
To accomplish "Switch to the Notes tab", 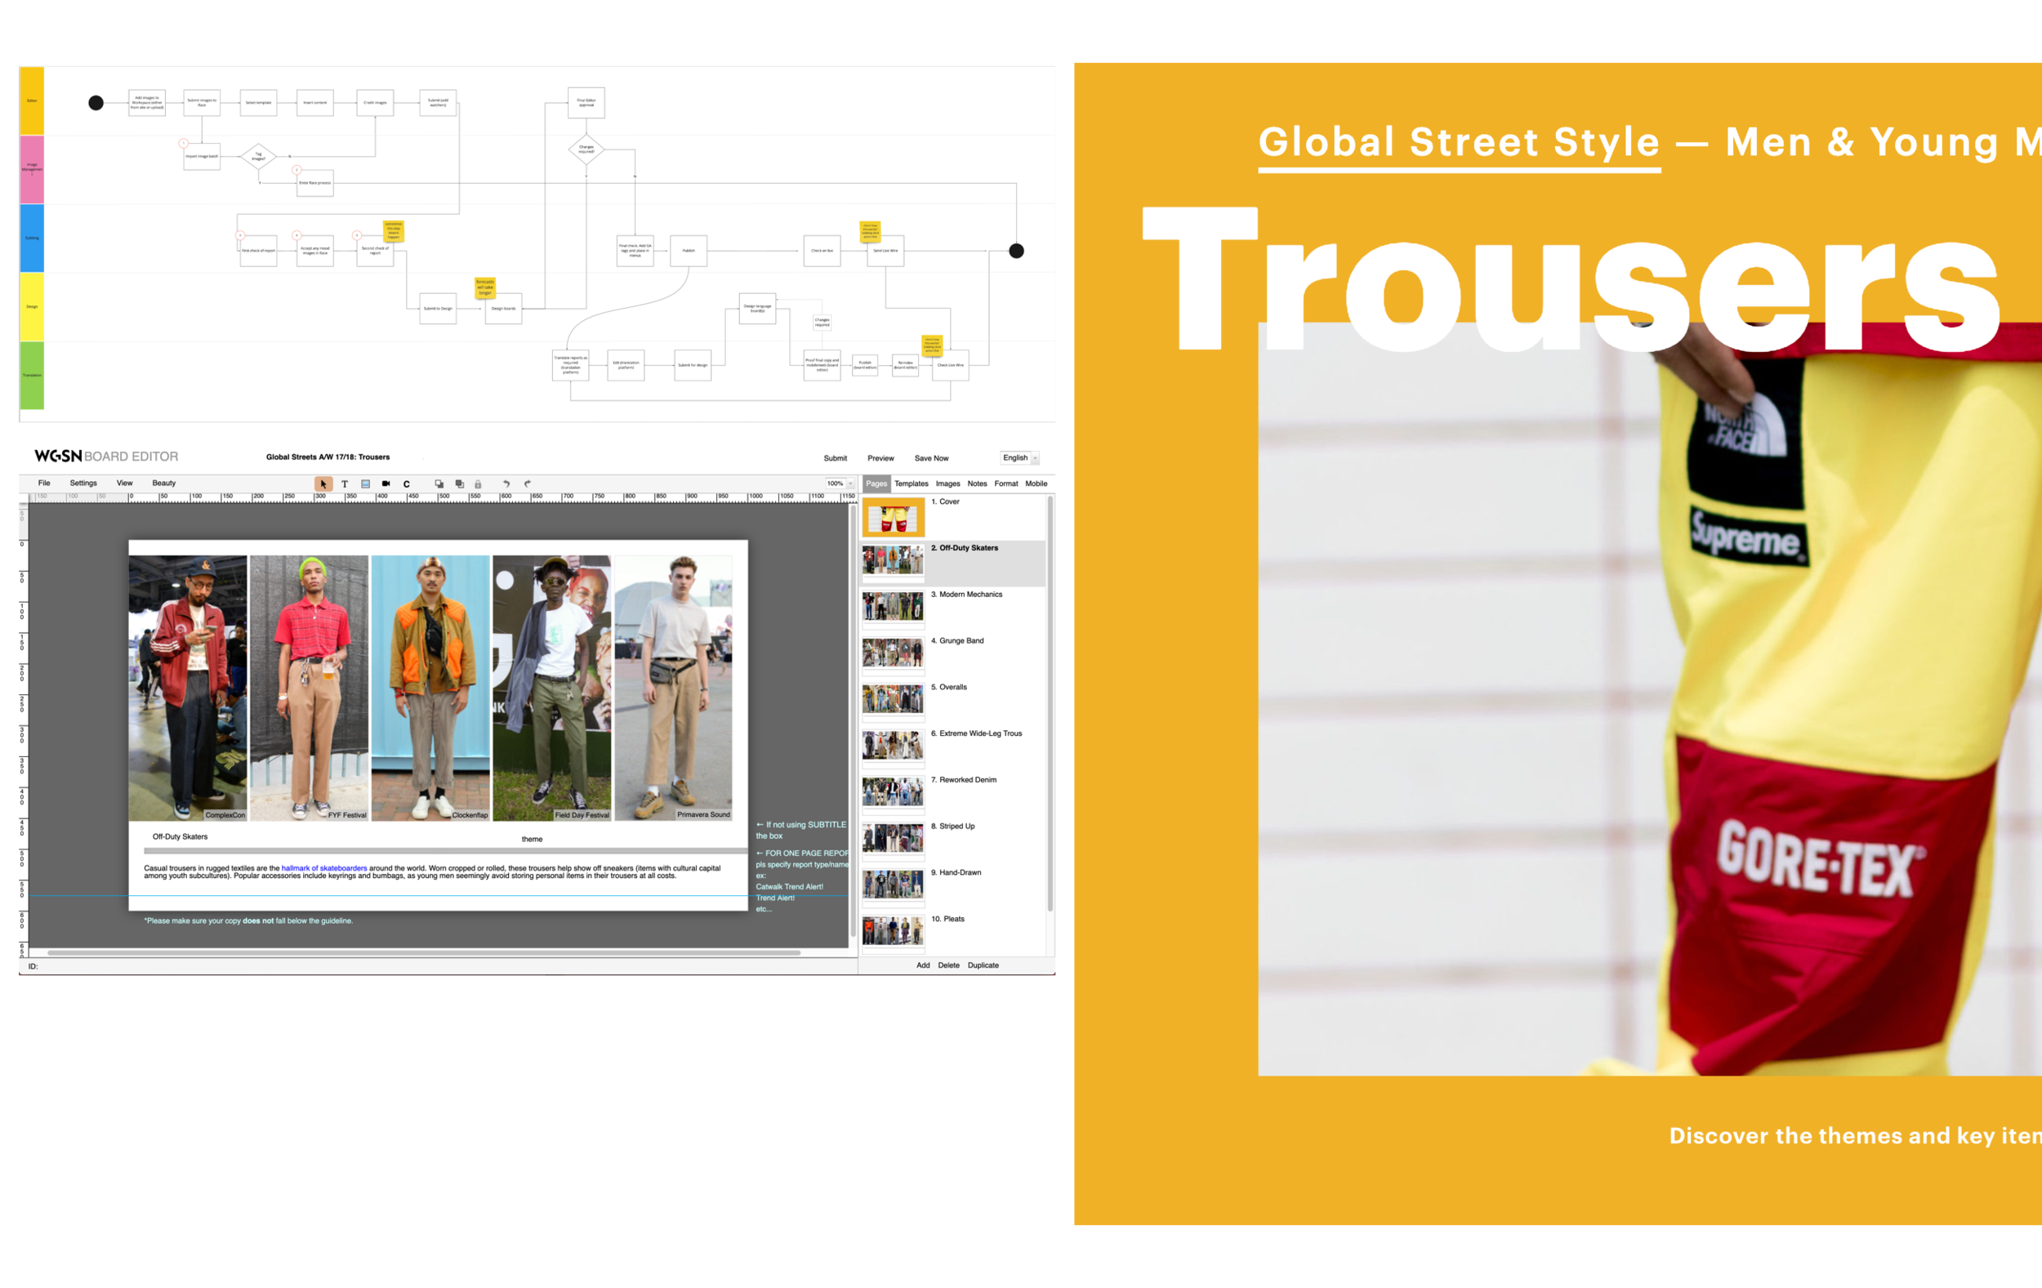I will (x=977, y=484).
